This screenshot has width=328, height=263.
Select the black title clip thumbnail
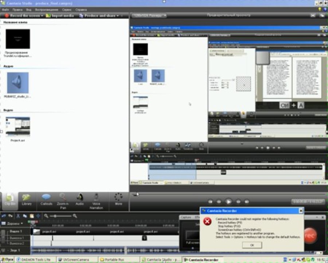point(18,39)
